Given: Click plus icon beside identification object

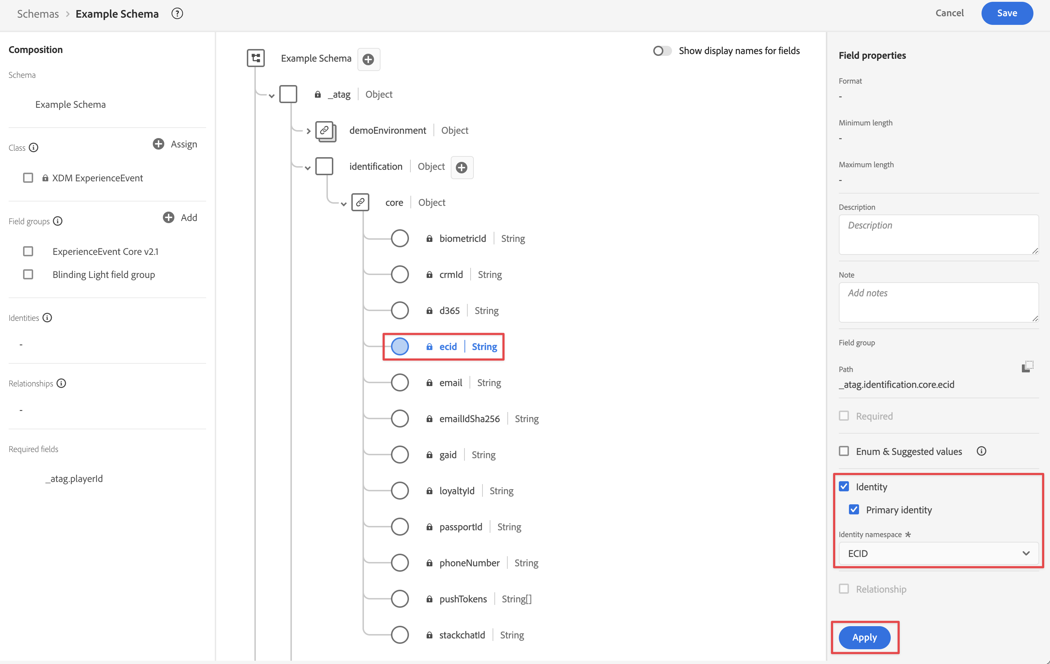Looking at the screenshot, I should point(462,167).
